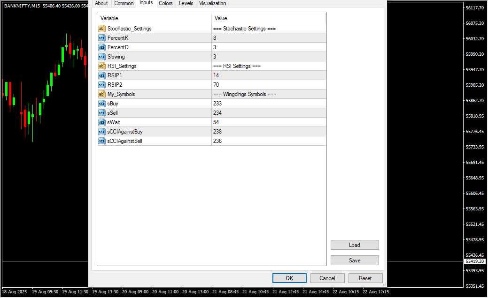Image resolution: width=488 pixels, height=298 pixels.
Task: Open the Common tab
Action: tap(124, 3)
